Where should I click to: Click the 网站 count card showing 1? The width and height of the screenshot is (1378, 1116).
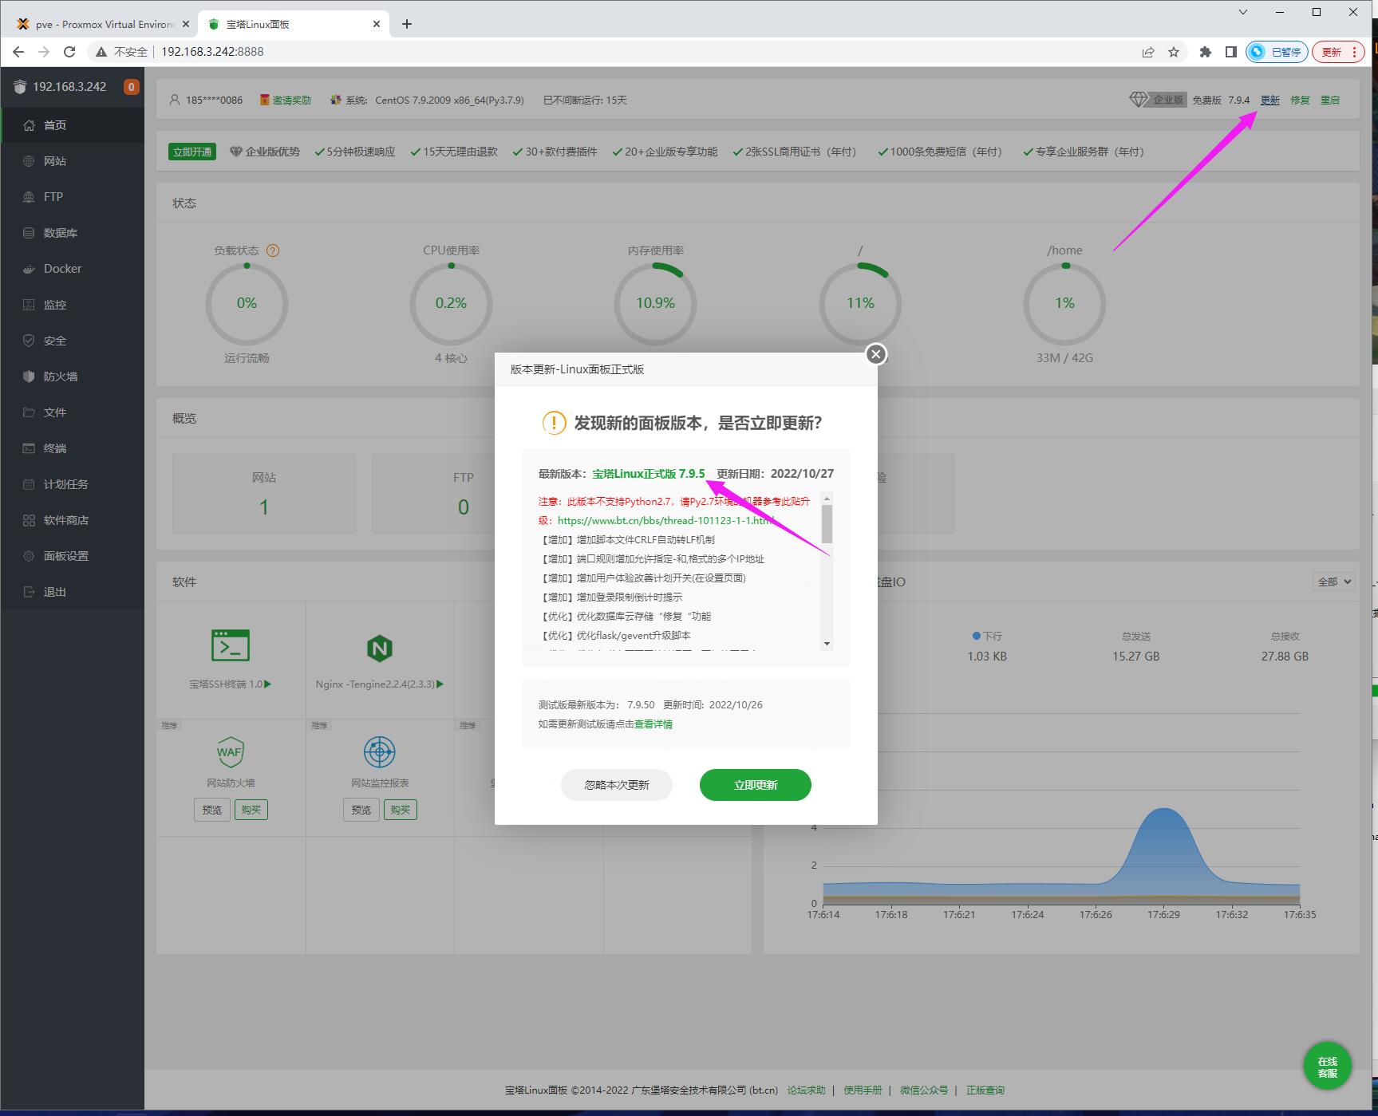point(264,494)
